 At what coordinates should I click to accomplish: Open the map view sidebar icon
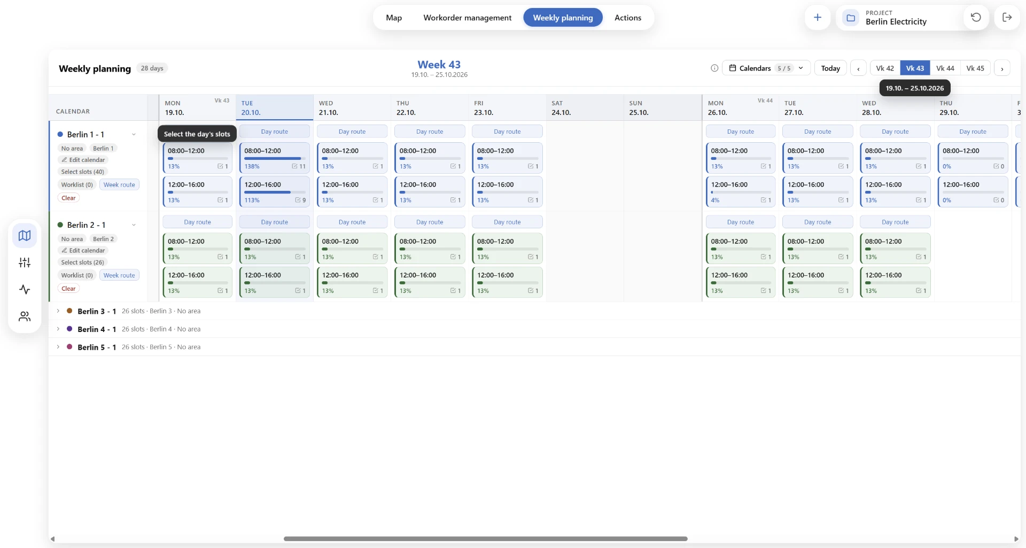[x=25, y=236]
